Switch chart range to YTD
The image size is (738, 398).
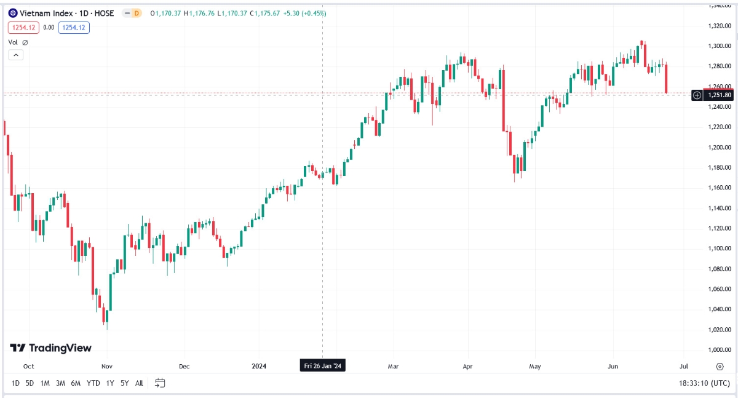(93, 383)
